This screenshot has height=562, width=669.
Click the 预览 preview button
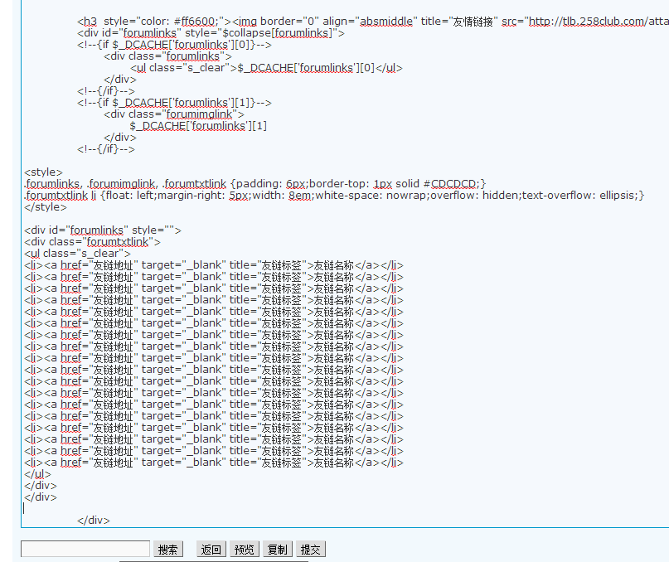coord(245,550)
